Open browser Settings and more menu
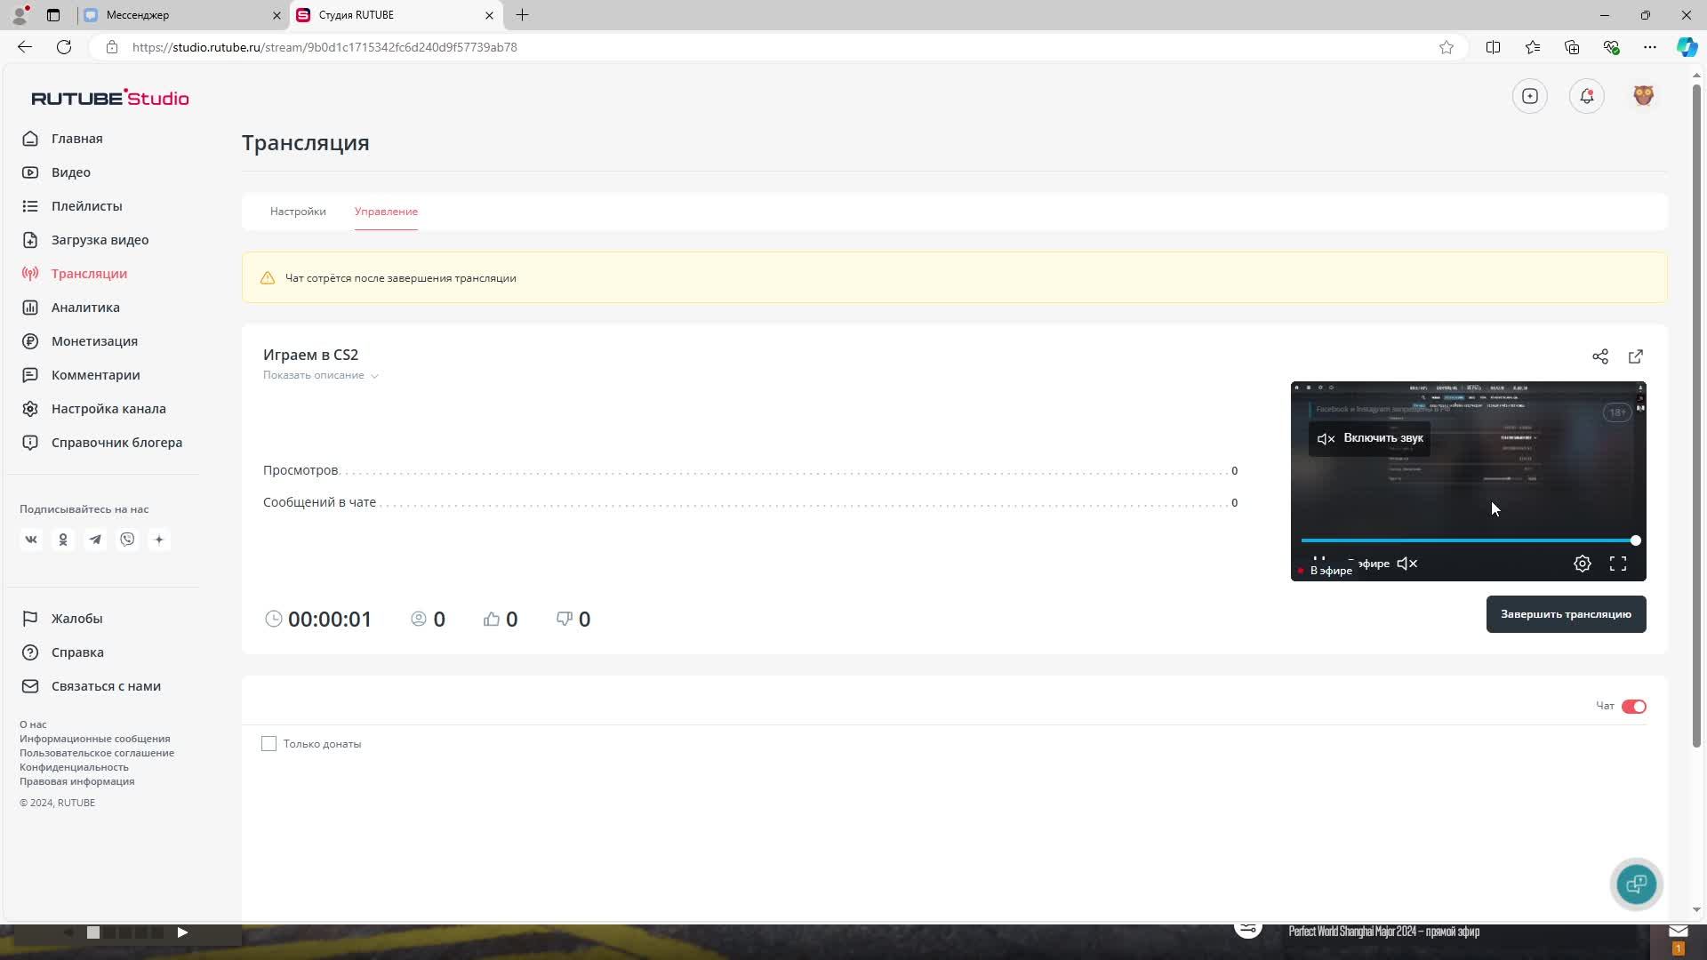The height and width of the screenshot is (960, 1707). click(1650, 47)
